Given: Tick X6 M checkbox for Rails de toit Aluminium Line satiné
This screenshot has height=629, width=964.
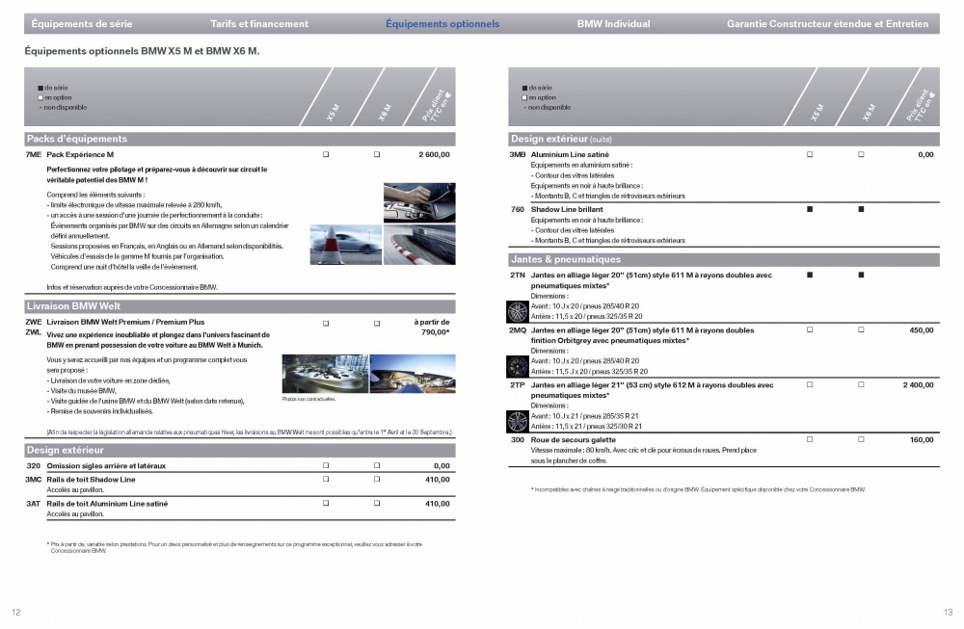Looking at the screenshot, I should tap(377, 503).
